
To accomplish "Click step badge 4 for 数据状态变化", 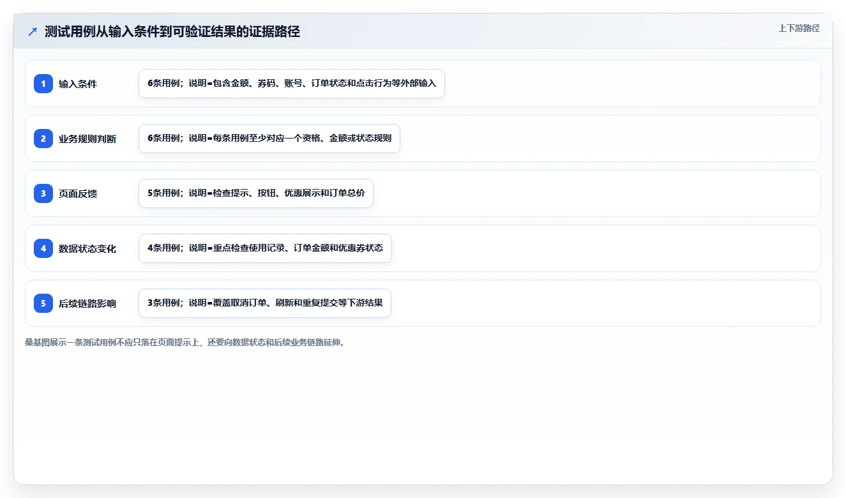I will 43,248.
